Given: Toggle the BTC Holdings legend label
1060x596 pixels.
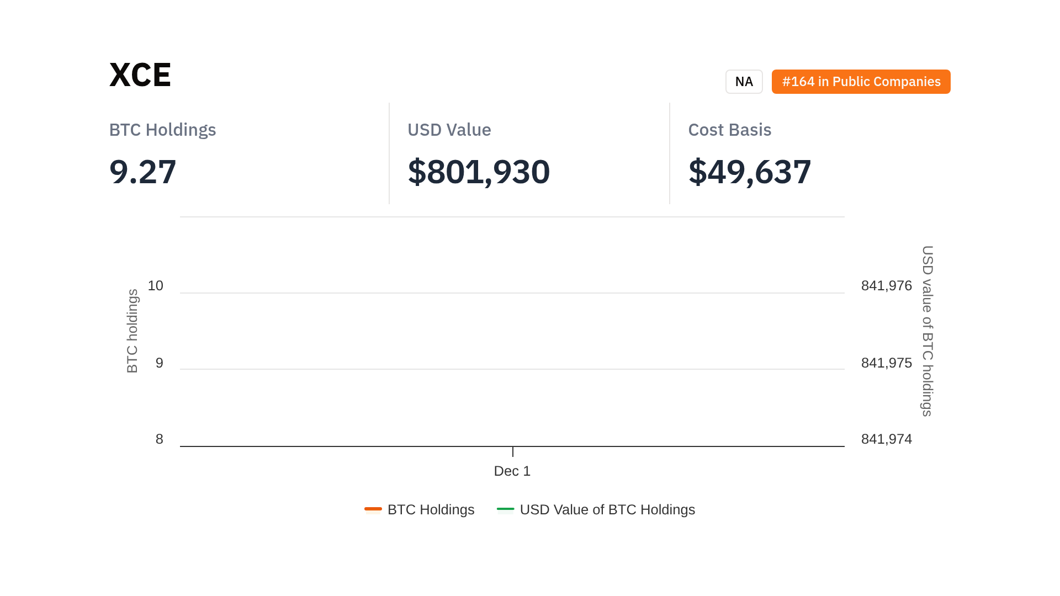Looking at the screenshot, I should (x=431, y=509).
